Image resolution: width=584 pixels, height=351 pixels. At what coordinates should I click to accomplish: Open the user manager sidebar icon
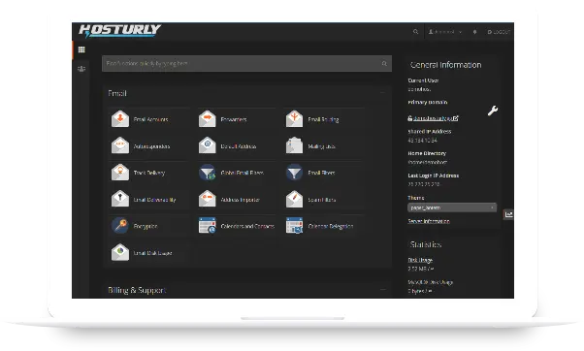tap(81, 69)
